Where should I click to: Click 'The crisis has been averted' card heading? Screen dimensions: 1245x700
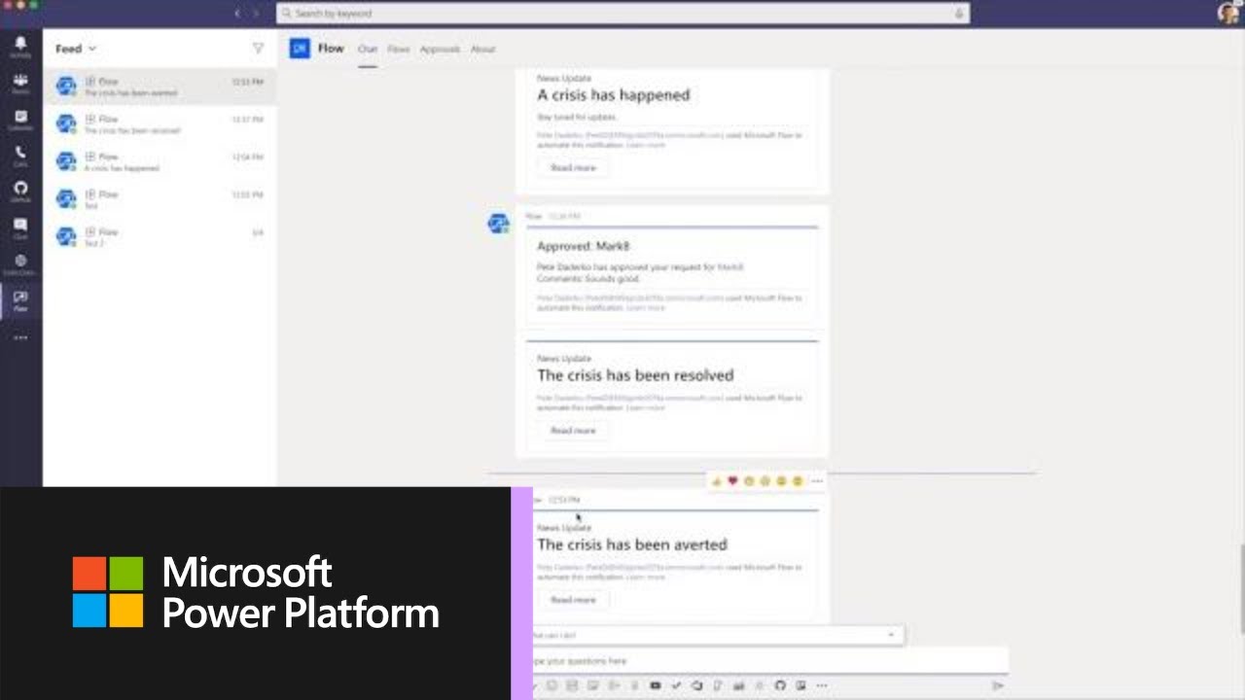point(632,544)
